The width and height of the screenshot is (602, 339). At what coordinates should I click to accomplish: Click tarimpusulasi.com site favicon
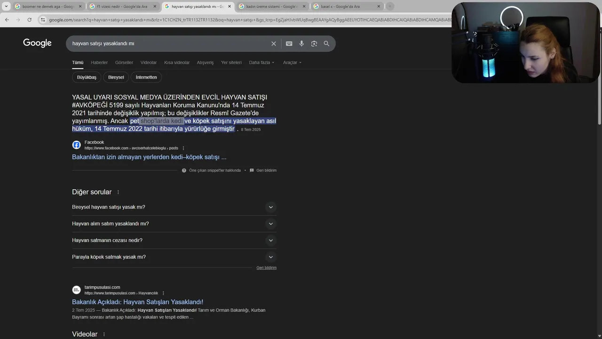point(76,290)
